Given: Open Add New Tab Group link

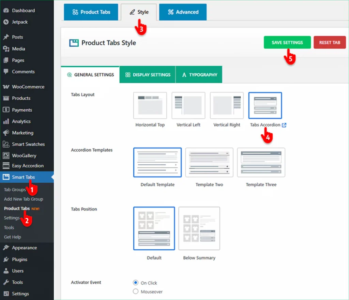Looking at the screenshot, I should [x=24, y=199].
